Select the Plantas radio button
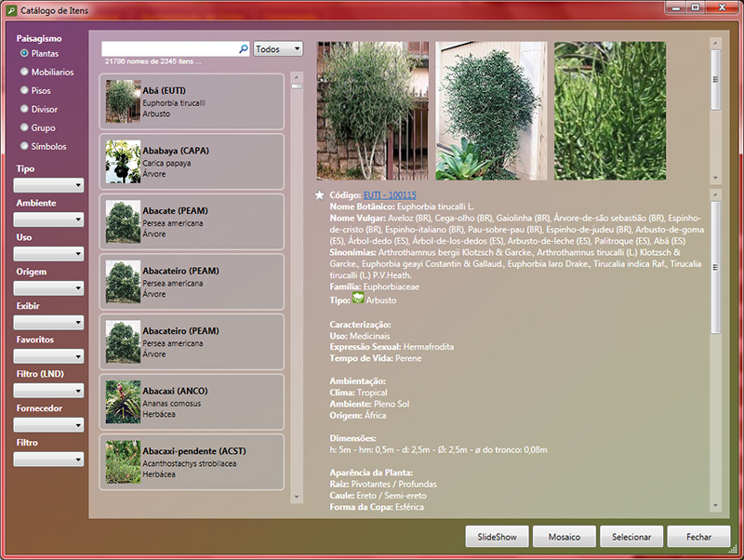 tap(24, 54)
